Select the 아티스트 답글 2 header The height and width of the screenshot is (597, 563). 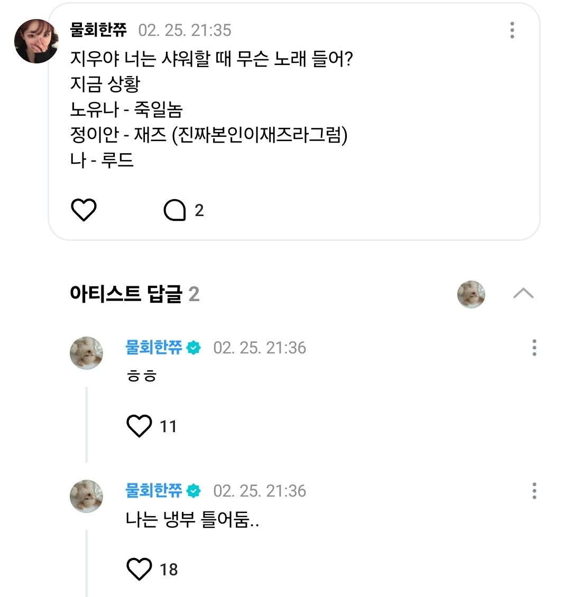[x=134, y=294]
